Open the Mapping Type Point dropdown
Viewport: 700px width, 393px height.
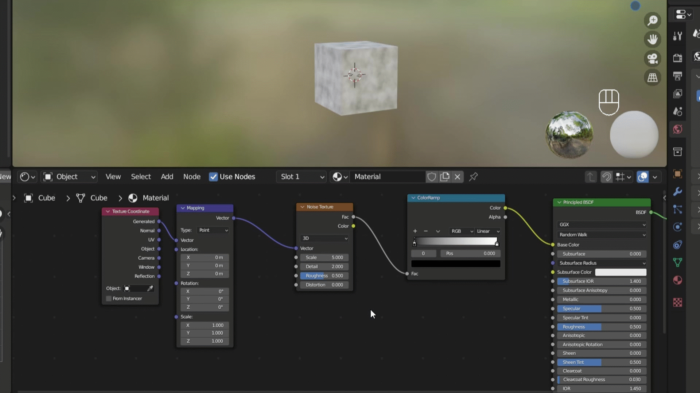coord(213,230)
